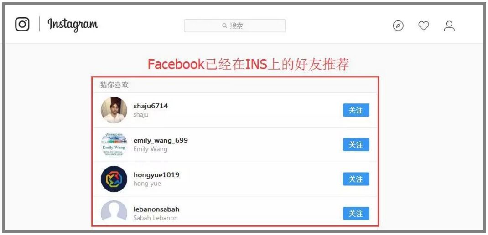488x235 pixels.
Task: Follow shaju6714 with the 关注 button
Action: click(x=356, y=110)
